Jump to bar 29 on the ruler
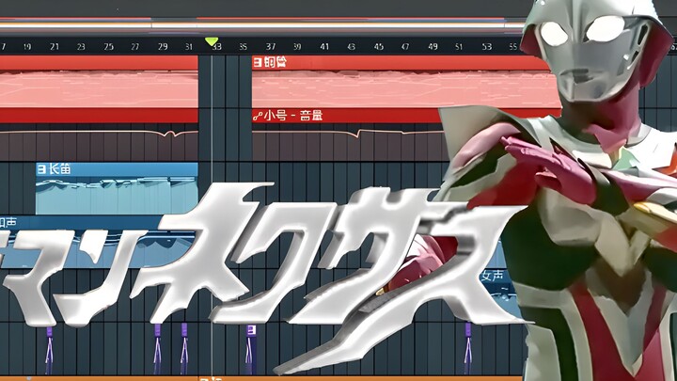 163,47
